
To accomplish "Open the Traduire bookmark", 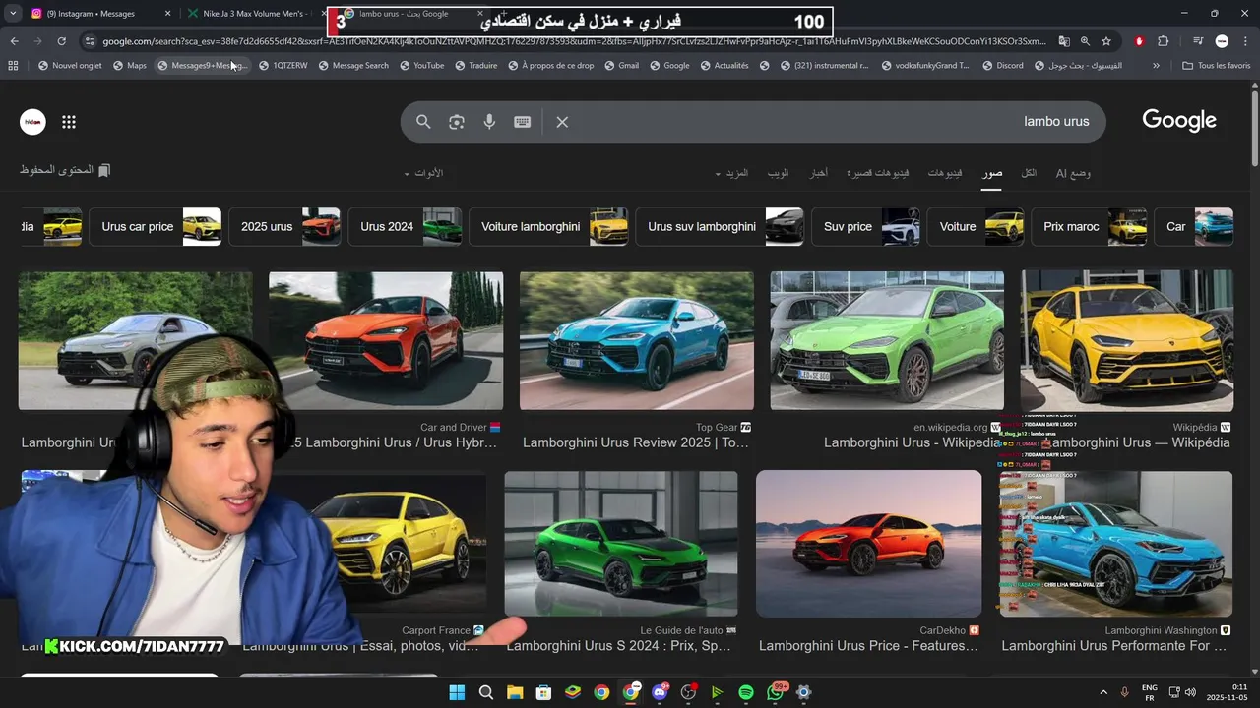I will coord(475,66).
